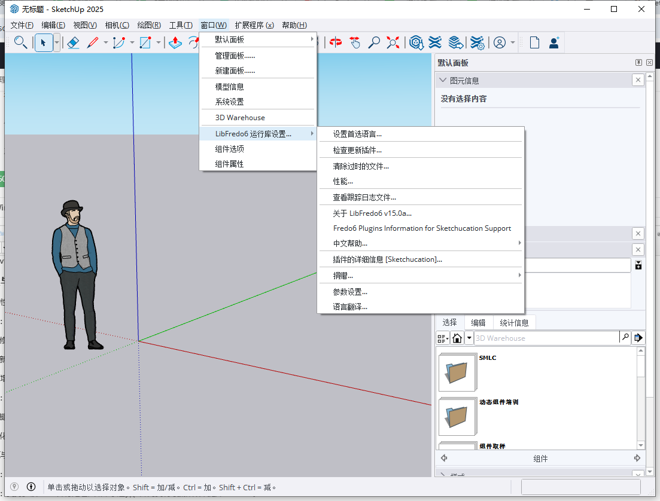Select the Arc drawing tool
The width and height of the screenshot is (660, 501).
(x=119, y=42)
